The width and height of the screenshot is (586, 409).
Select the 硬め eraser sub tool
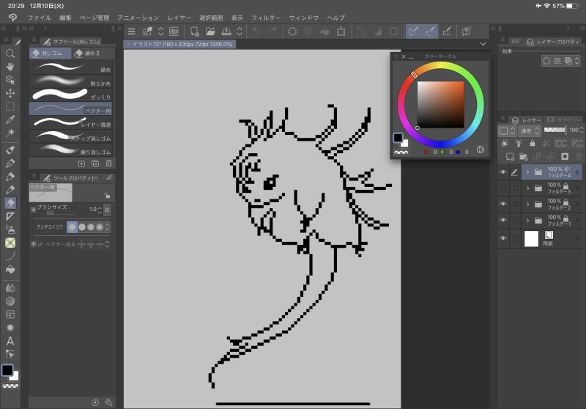click(x=70, y=67)
